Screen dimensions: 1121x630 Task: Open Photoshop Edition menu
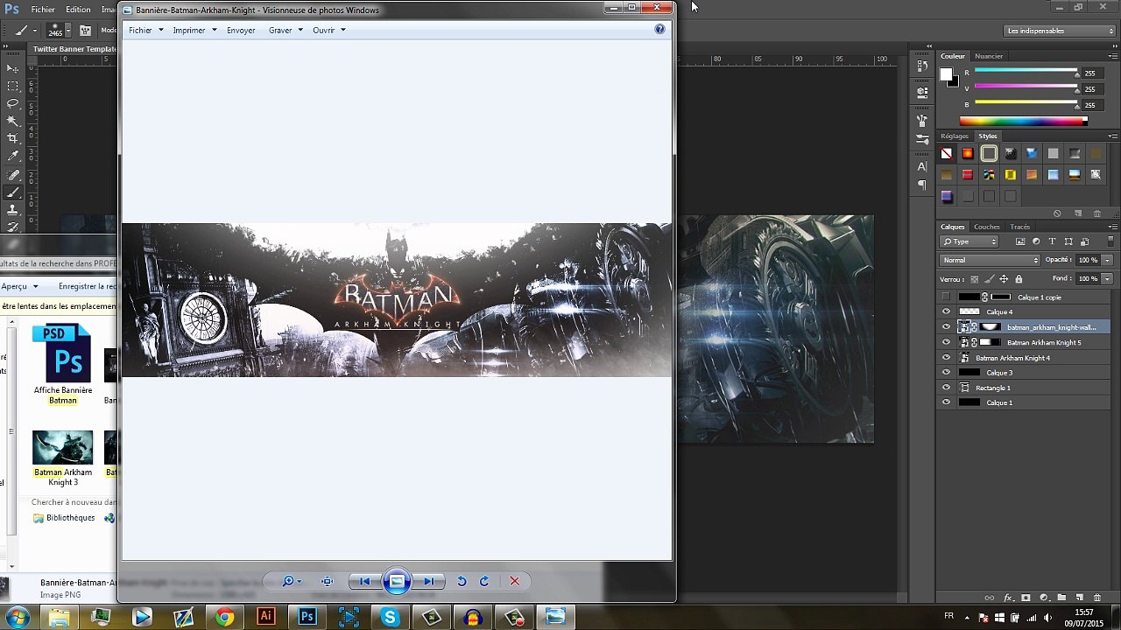click(78, 10)
